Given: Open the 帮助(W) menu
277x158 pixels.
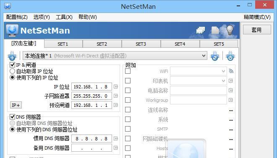Looking at the screenshot, I should (88, 17).
